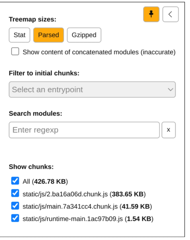Uncheck the All chunks checkbox

[x=15, y=181]
